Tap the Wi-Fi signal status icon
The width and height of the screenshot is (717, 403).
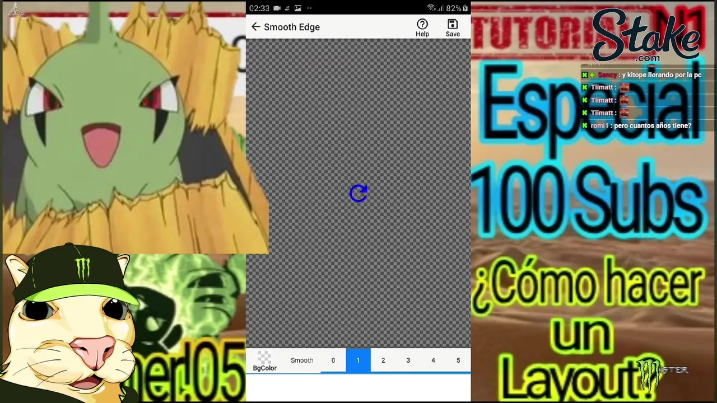click(431, 8)
